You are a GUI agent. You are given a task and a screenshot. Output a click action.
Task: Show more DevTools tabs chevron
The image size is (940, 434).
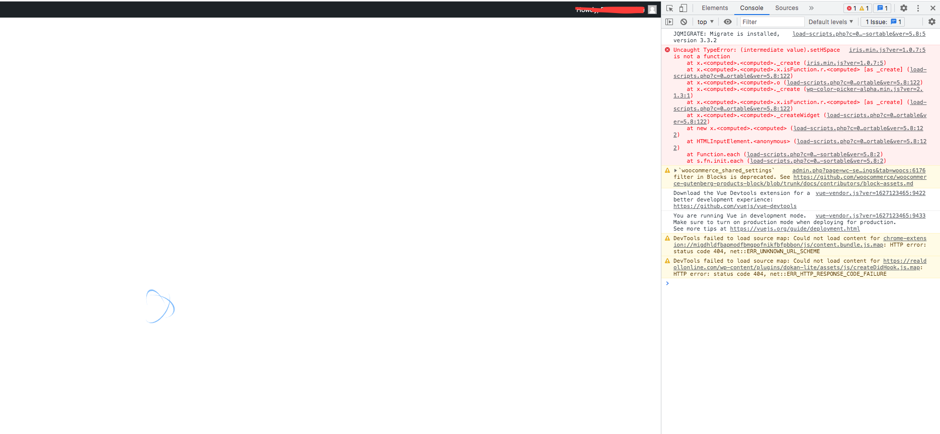coord(811,8)
